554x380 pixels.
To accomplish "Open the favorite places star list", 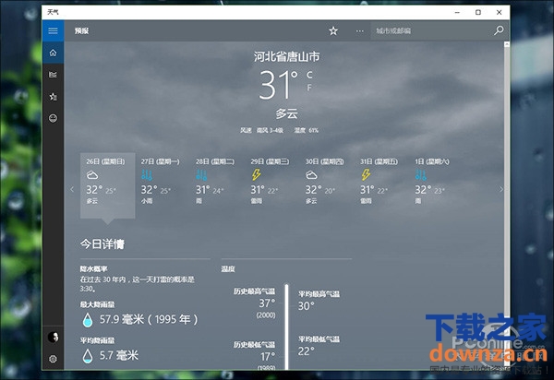I will coord(53,96).
